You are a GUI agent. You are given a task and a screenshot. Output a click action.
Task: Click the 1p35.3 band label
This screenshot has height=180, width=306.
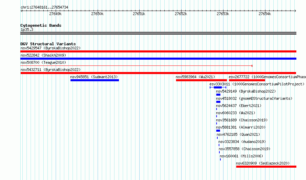(27, 29)
